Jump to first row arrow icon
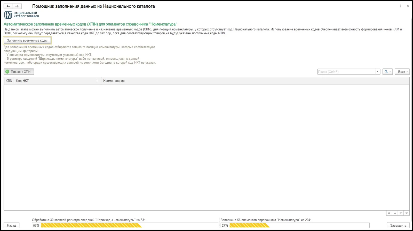This screenshot has height=231, width=413. point(389,213)
